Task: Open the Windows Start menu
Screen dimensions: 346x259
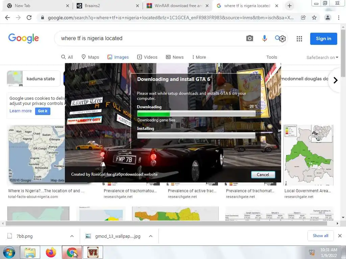Action: tap(9, 252)
